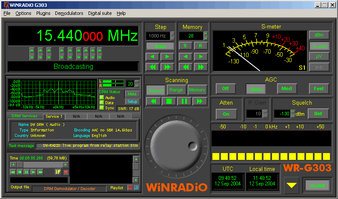Pause the DRM recorder playback

tap(26, 172)
